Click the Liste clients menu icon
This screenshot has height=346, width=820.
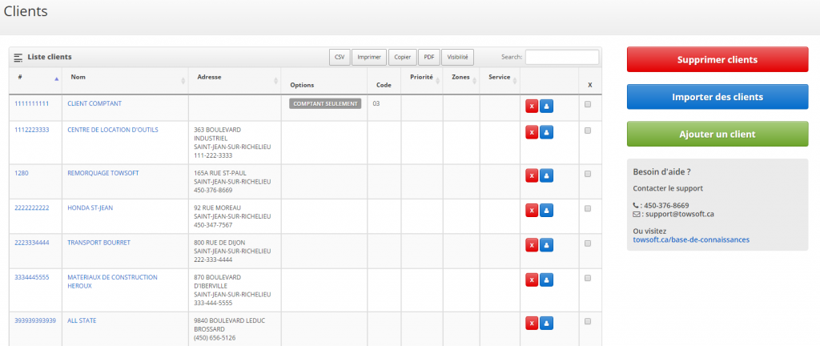(x=18, y=58)
